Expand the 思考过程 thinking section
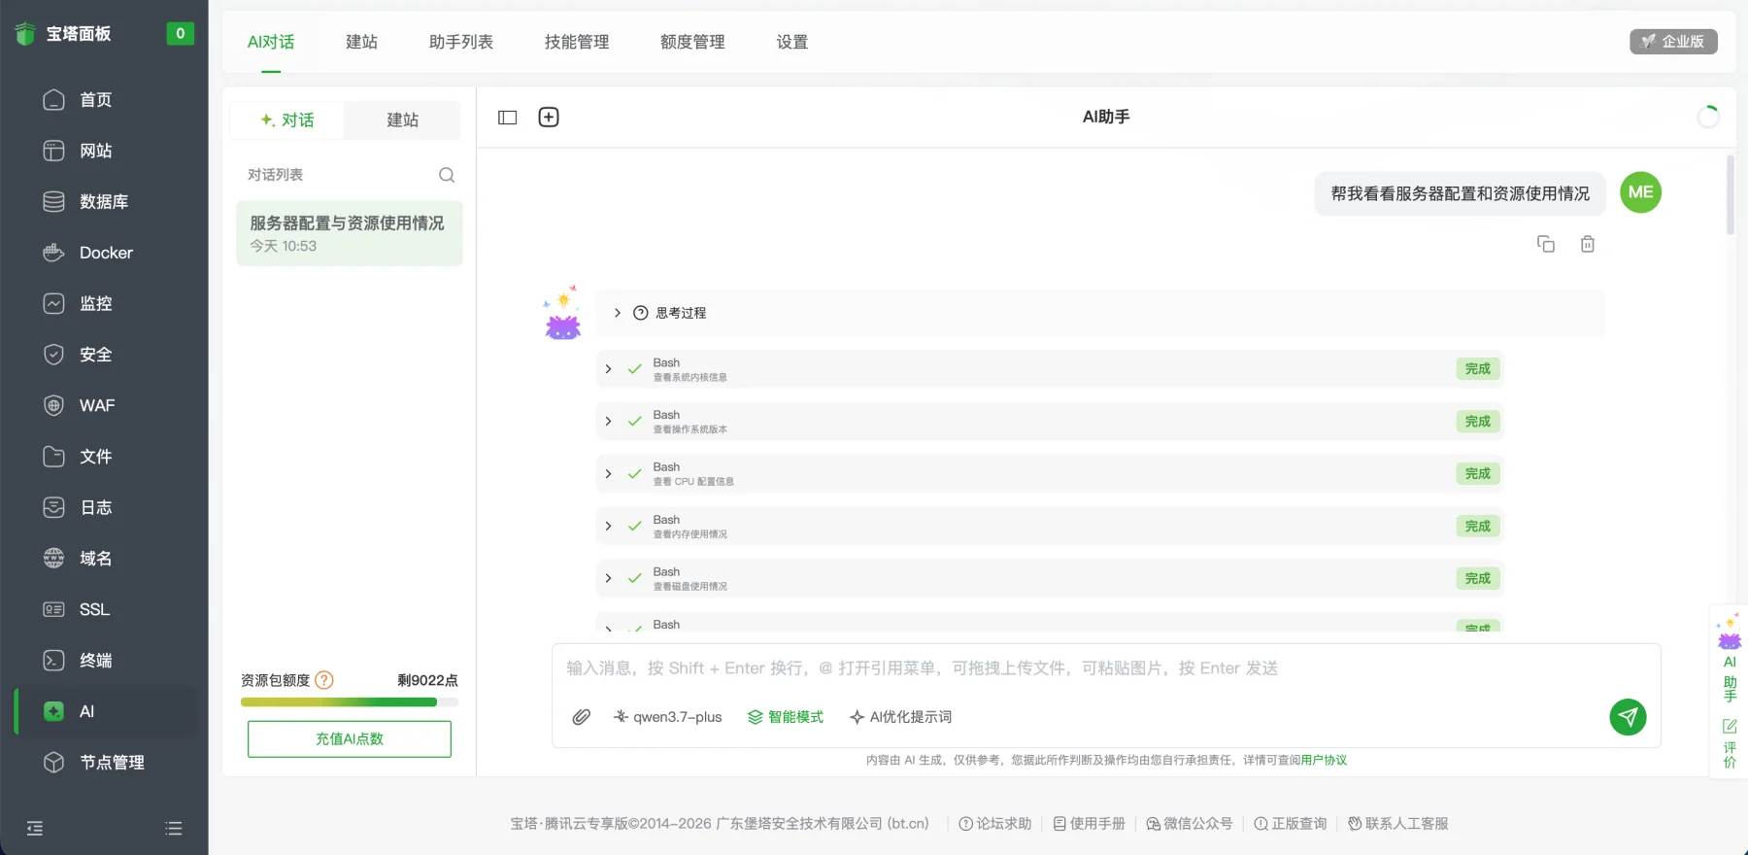The width and height of the screenshot is (1748, 855). (1099, 313)
